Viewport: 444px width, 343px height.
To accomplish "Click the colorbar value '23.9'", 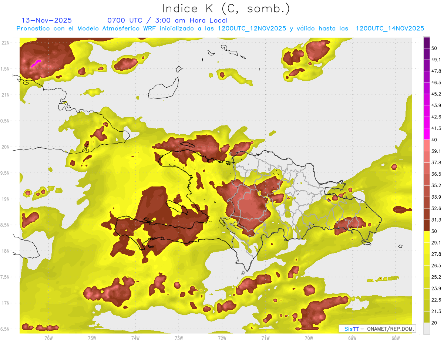I will tap(436, 289).
